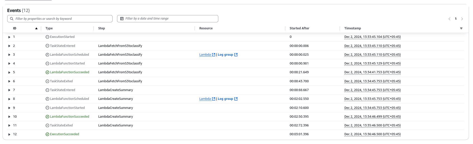Click the timestamp of event 10
The image size is (473, 144).
tap(372, 117)
